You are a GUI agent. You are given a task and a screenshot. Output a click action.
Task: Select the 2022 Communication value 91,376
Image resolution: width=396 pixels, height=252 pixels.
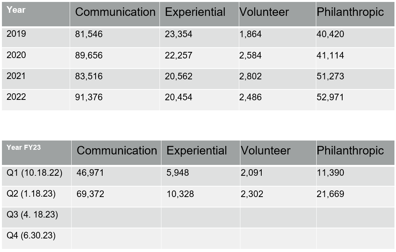[89, 97]
